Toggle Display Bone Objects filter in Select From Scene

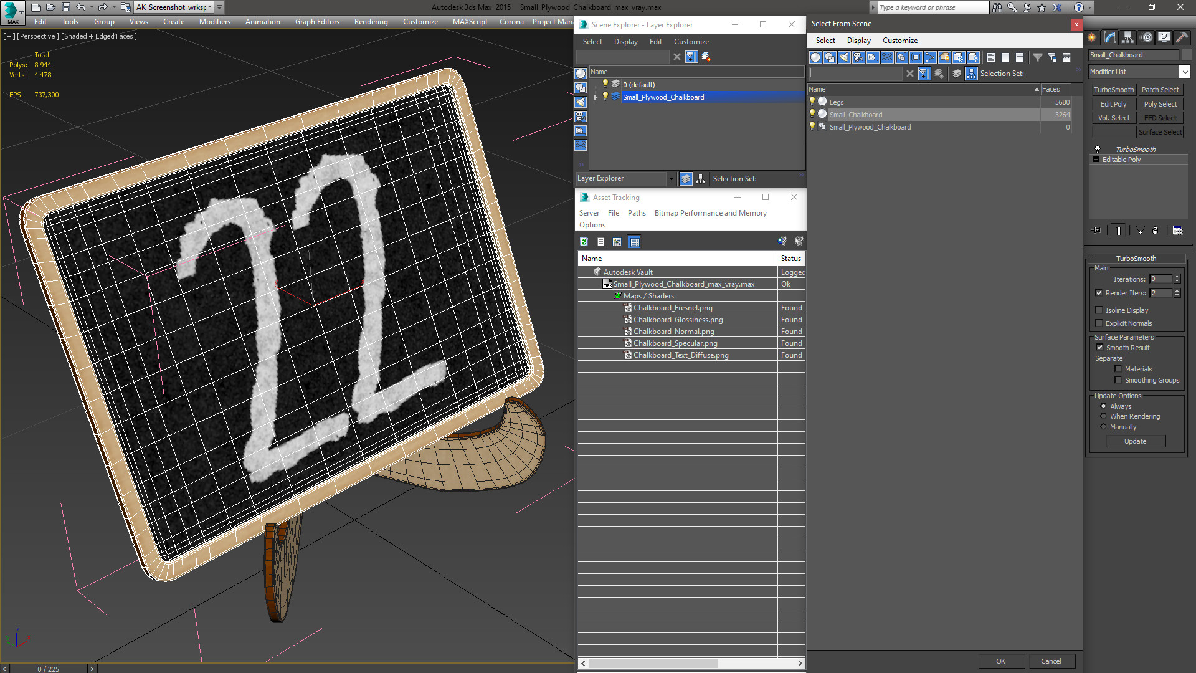coord(930,57)
